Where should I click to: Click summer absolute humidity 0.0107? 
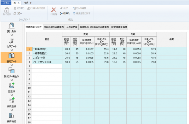pos(87,49)
